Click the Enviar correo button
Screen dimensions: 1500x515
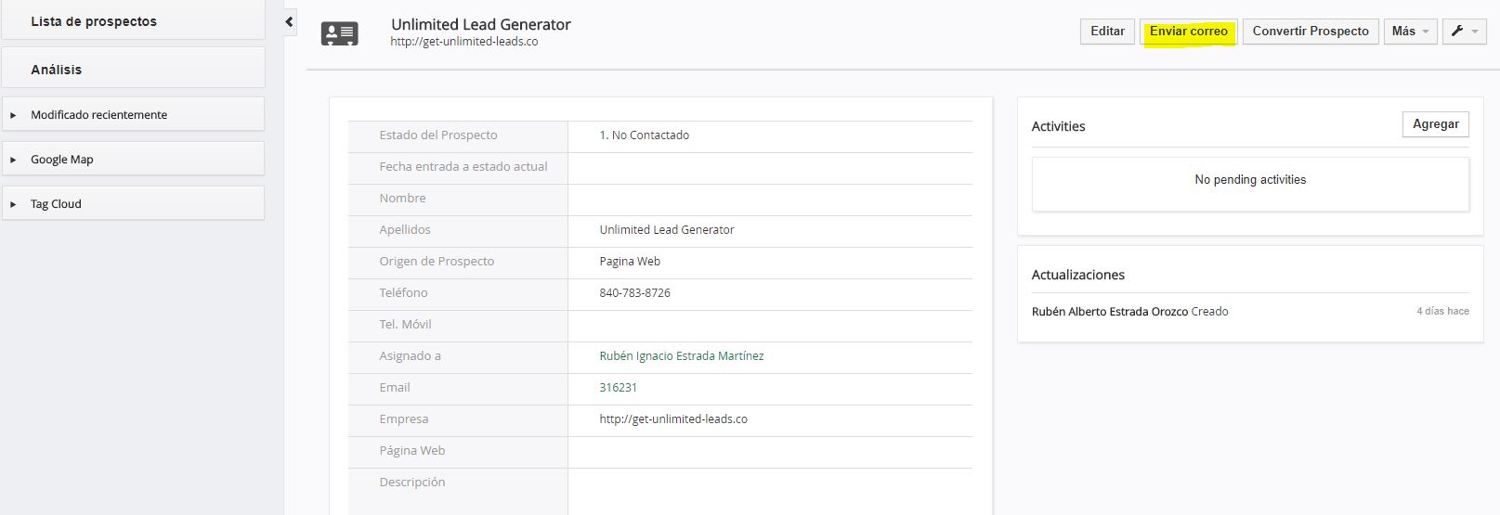[1188, 32]
